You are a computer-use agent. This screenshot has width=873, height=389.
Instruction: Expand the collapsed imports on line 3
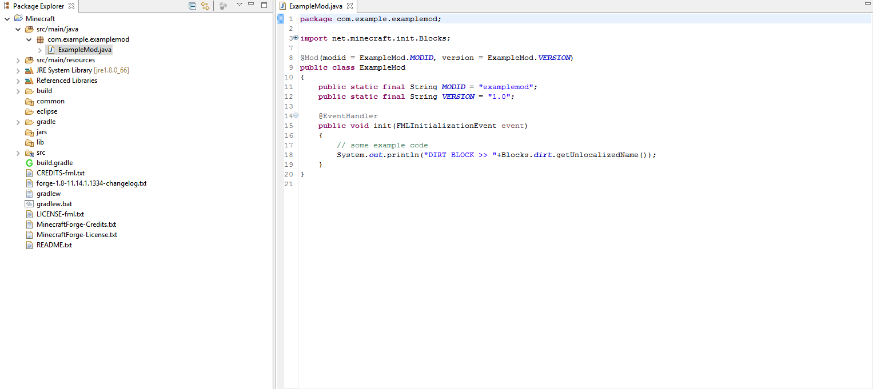tap(296, 38)
